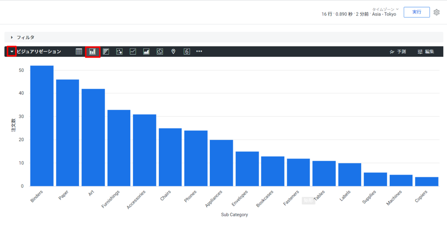Open the 編集 visualization settings
The height and width of the screenshot is (226, 447).
(426, 51)
